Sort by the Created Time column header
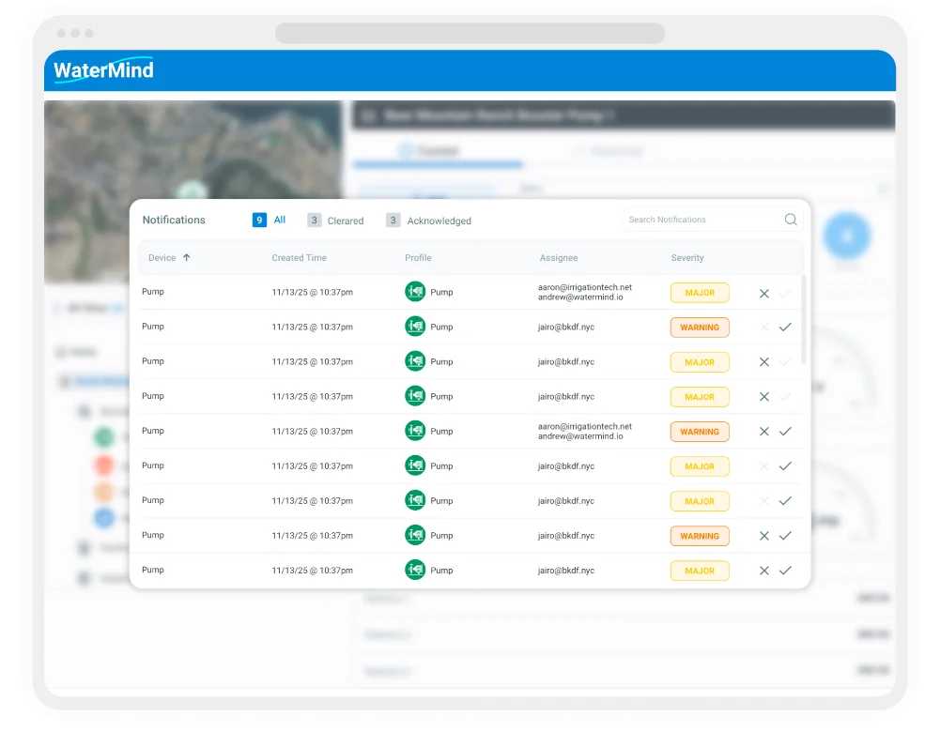 tap(300, 257)
